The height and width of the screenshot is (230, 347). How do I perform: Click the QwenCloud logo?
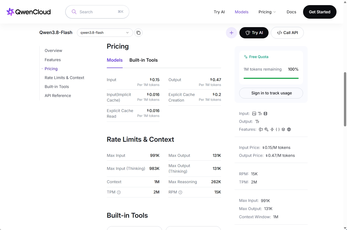(29, 12)
